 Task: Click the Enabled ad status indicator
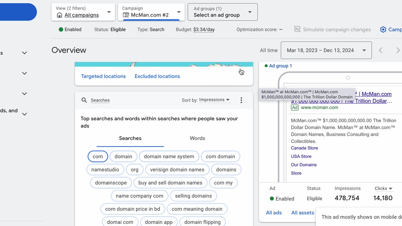coord(282,199)
